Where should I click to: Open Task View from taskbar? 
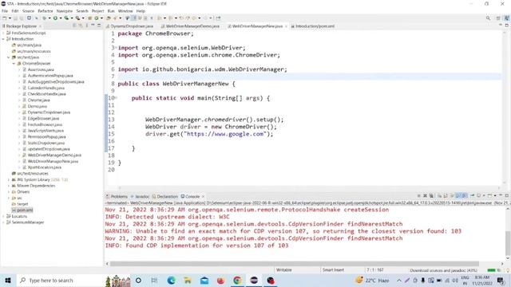(x=154, y=280)
